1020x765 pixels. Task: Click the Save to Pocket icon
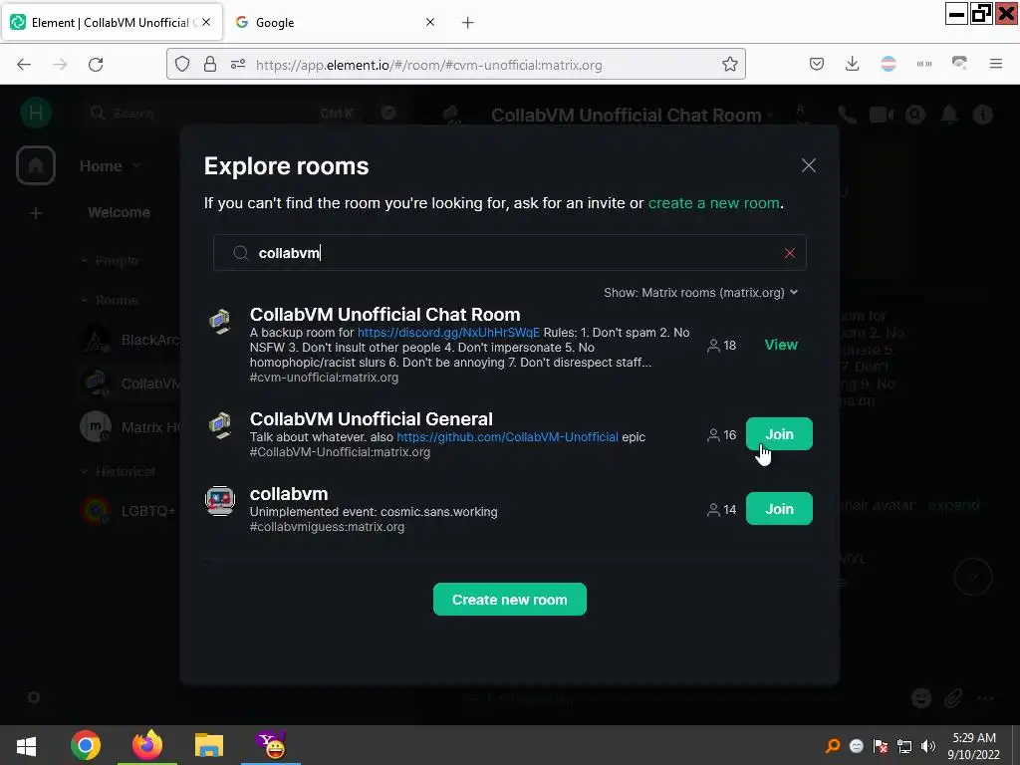point(817,65)
